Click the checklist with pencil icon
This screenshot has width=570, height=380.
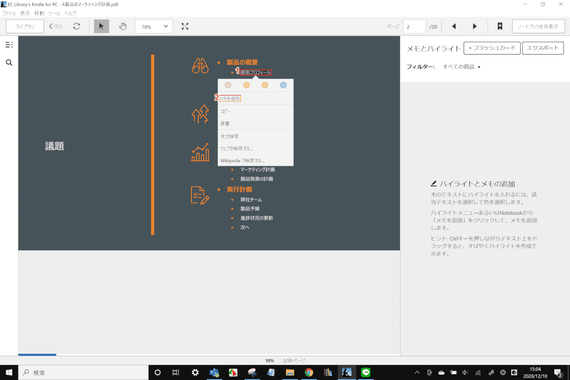(200, 195)
